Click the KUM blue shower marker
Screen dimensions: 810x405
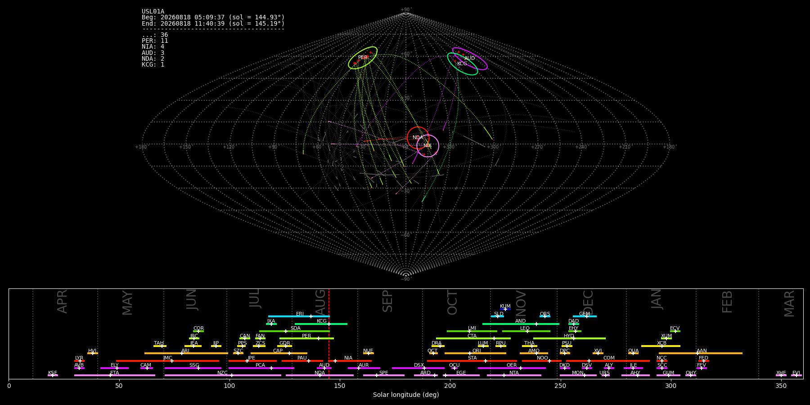pos(505,309)
